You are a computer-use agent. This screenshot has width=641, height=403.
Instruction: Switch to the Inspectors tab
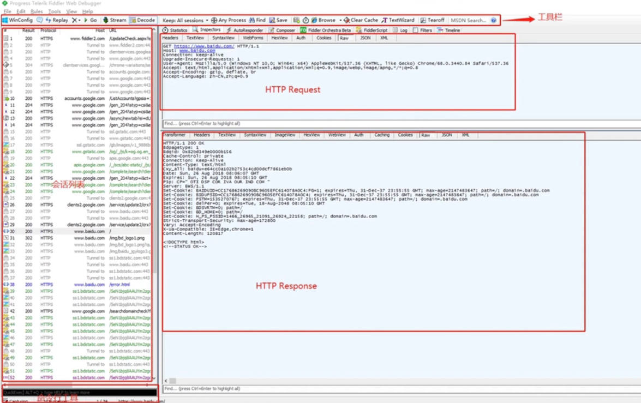pos(206,30)
